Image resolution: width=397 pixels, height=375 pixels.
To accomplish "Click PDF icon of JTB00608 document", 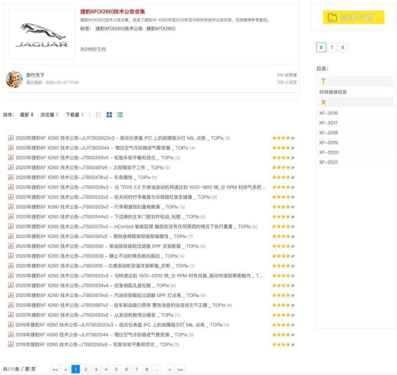I will (11, 256).
